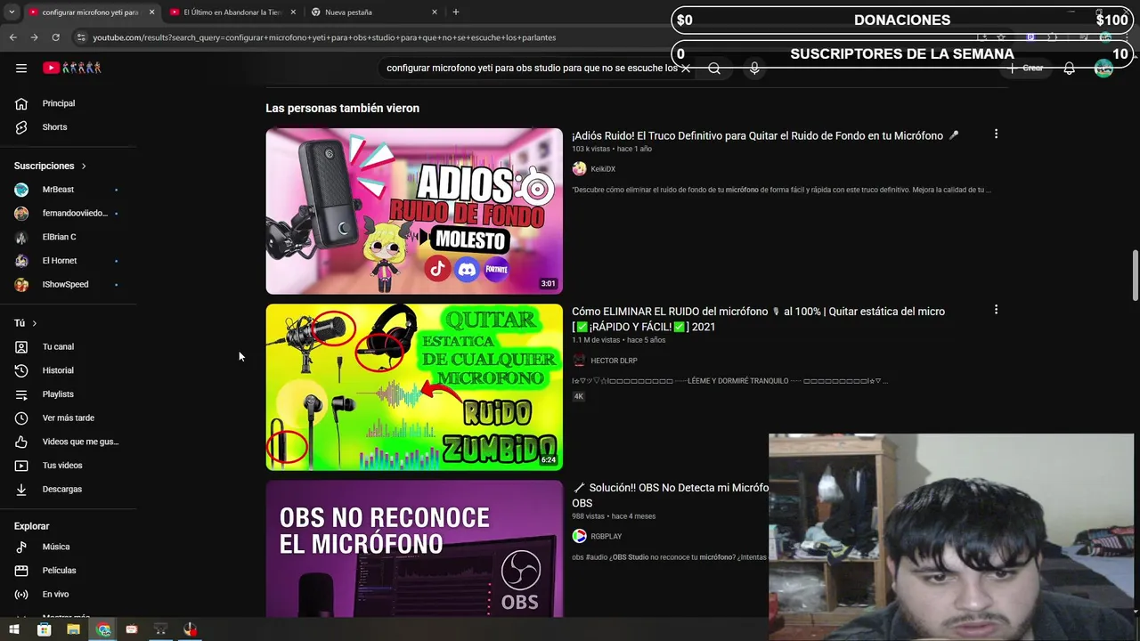This screenshot has height=641, width=1140.
Task: Open 'Cómo ELIMINAR EL RUIDO del micrófono' title
Action: 758,319
